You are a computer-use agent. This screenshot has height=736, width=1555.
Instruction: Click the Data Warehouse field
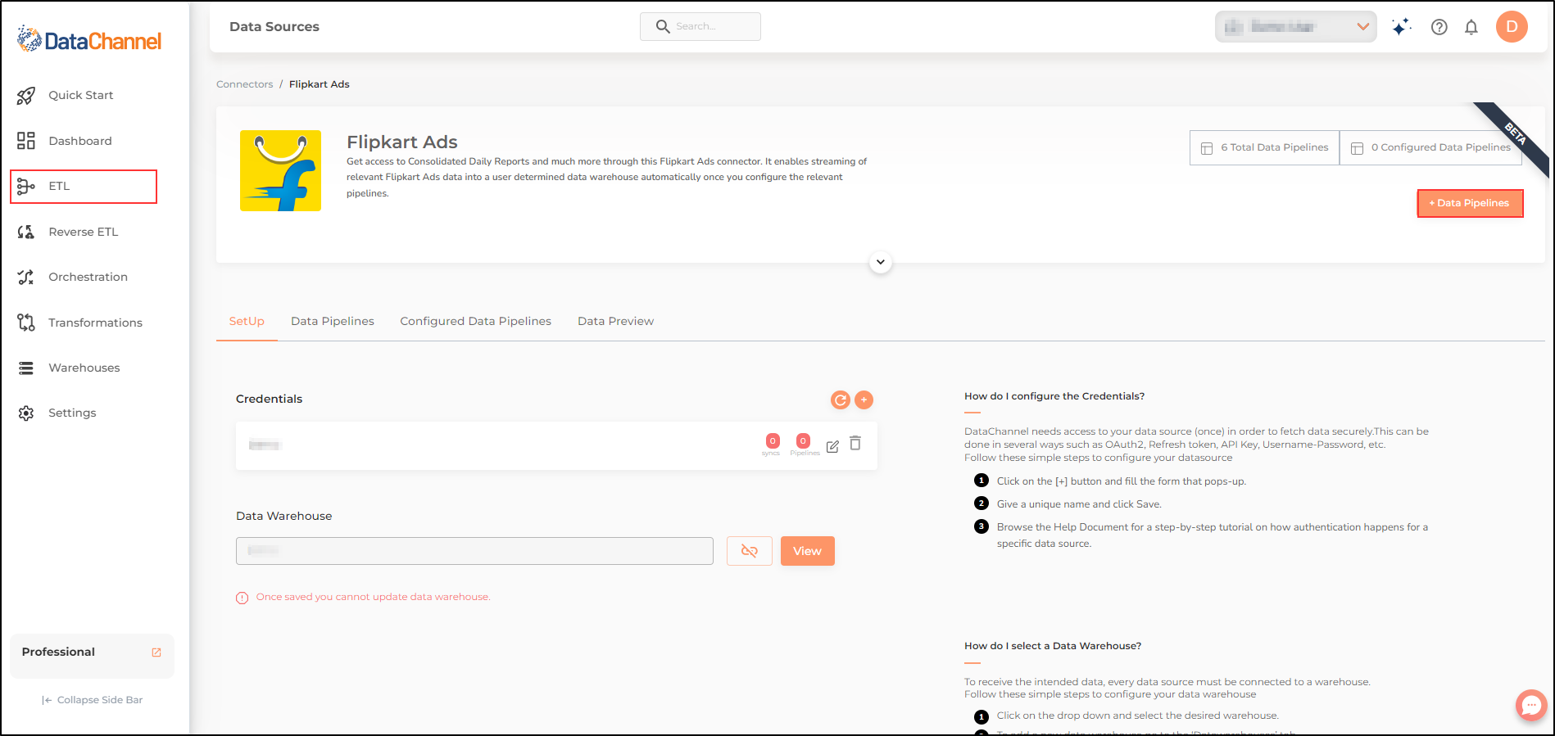coord(474,551)
